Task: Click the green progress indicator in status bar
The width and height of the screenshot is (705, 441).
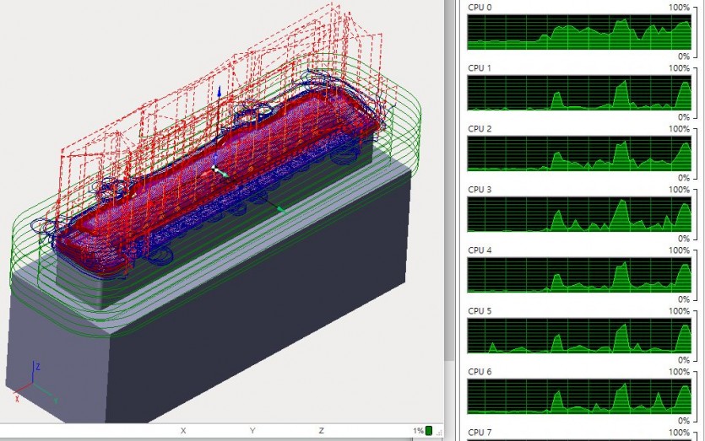Action: 429,431
